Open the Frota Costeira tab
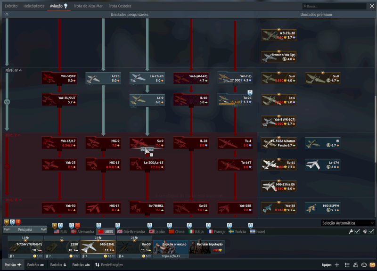 point(120,6)
